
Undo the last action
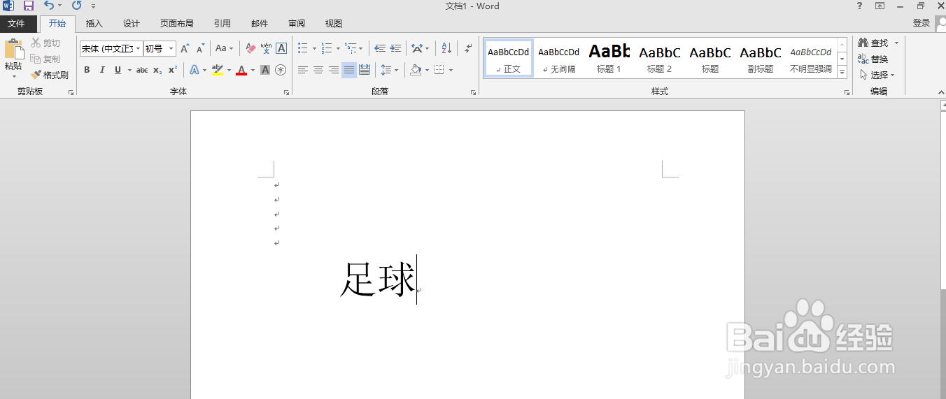pos(48,6)
